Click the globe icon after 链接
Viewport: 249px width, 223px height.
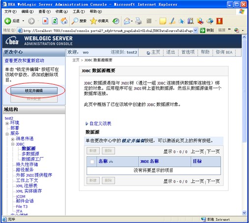[x=236, y=30]
